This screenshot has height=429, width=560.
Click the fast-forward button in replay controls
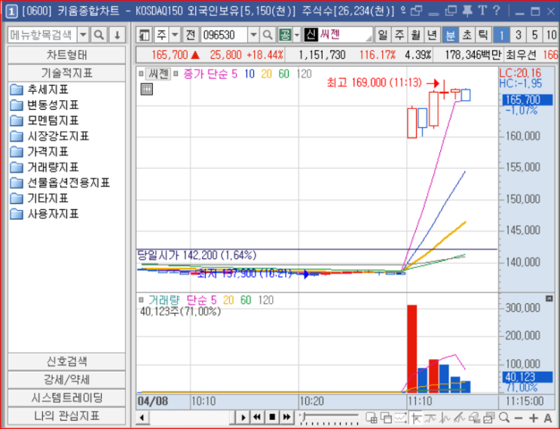pyautogui.click(x=286, y=417)
